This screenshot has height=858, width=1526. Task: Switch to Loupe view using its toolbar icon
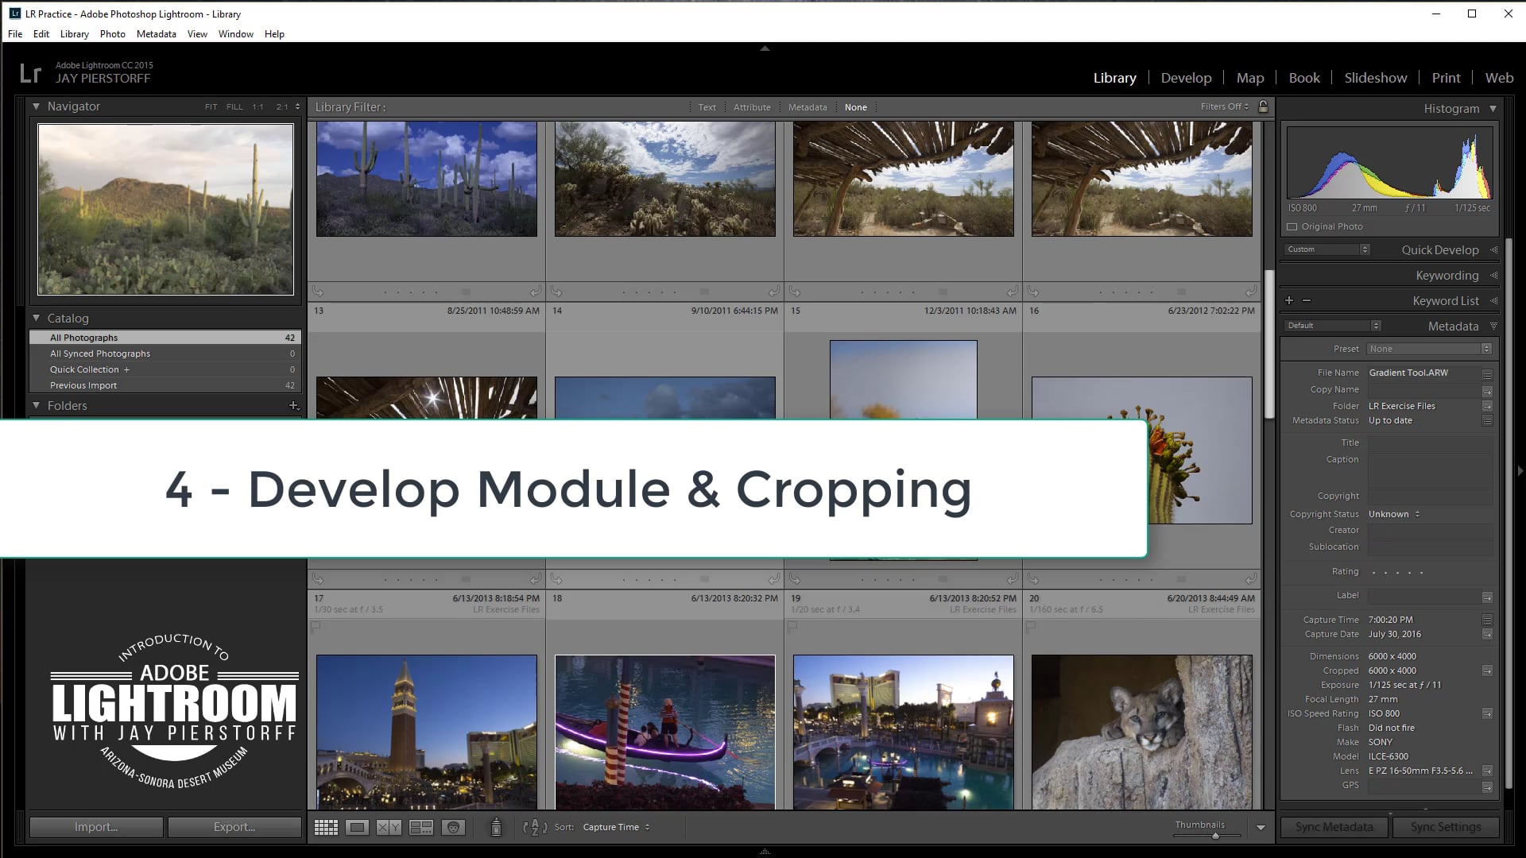coord(358,826)
